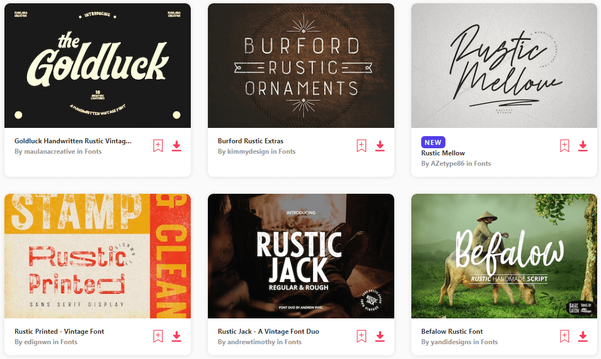Image resolution: width=601 pixels, height=359 pixels.
Task: Bookmark the Rustic Mellow font
Action: [565, 145]
